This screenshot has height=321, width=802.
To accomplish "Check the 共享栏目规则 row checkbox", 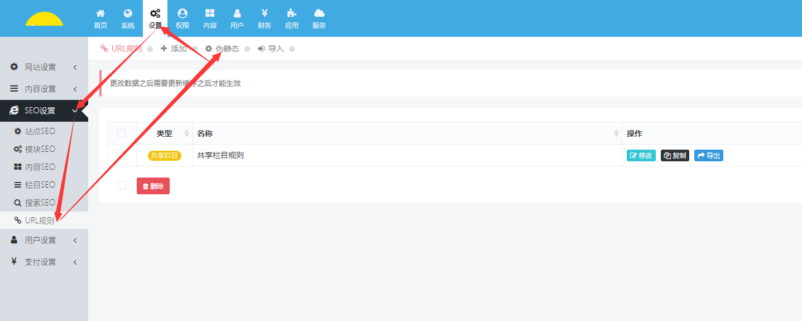I will pyautogui.click(x=122, y=155).
